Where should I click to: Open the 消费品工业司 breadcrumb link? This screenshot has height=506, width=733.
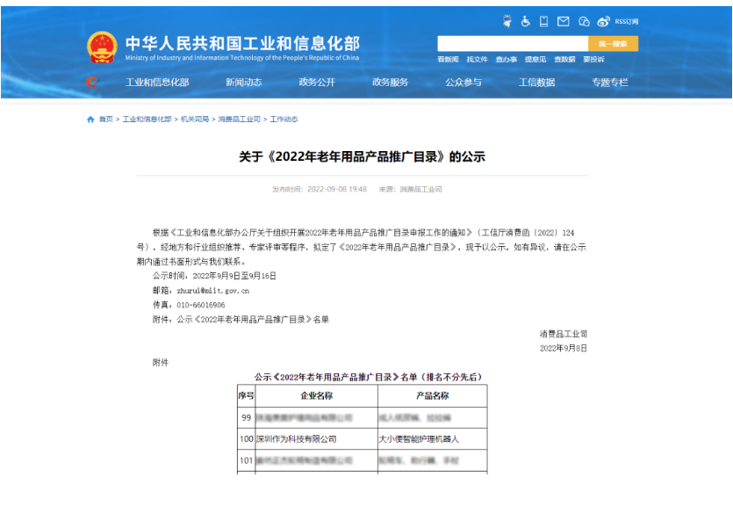[x=239, y=119]
